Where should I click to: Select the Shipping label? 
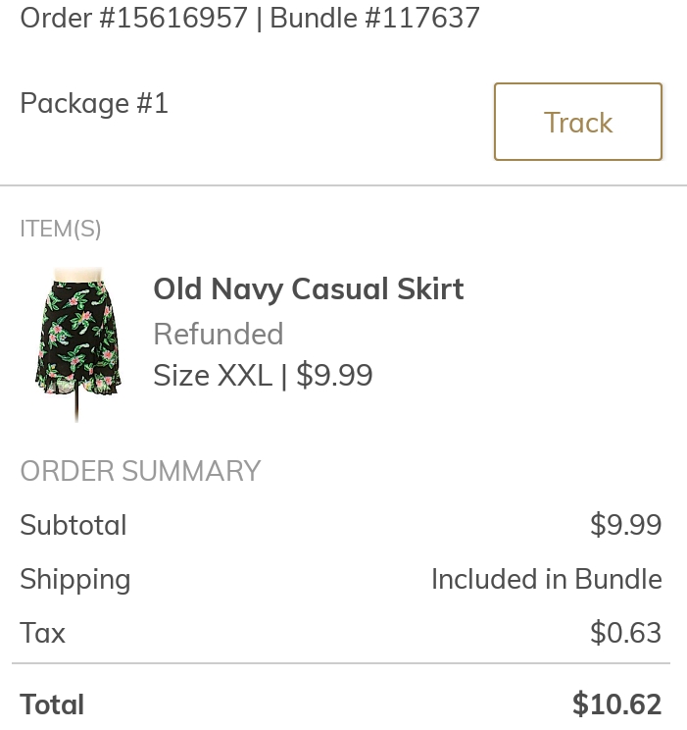point(74,579)
